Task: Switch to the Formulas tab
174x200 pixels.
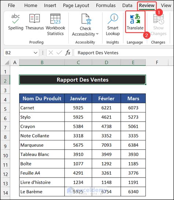Action: pos(106,6)
